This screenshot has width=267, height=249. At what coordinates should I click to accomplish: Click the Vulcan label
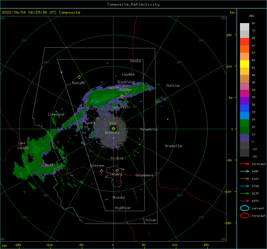pyautogui.click(x=151, y=220)
